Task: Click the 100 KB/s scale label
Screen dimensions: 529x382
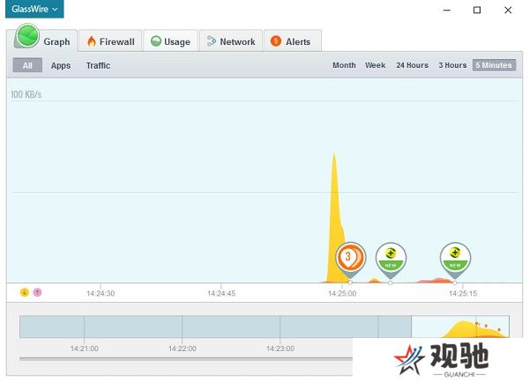Action: click(26, 94)
